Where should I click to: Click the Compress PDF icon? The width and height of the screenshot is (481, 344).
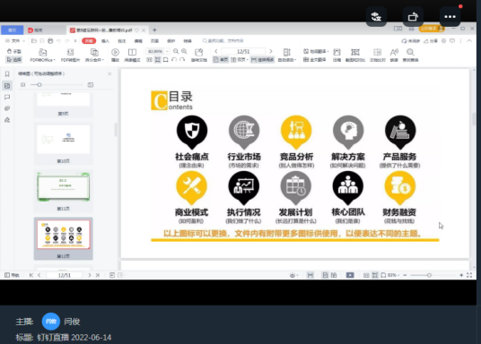click(x=337, y=55)
